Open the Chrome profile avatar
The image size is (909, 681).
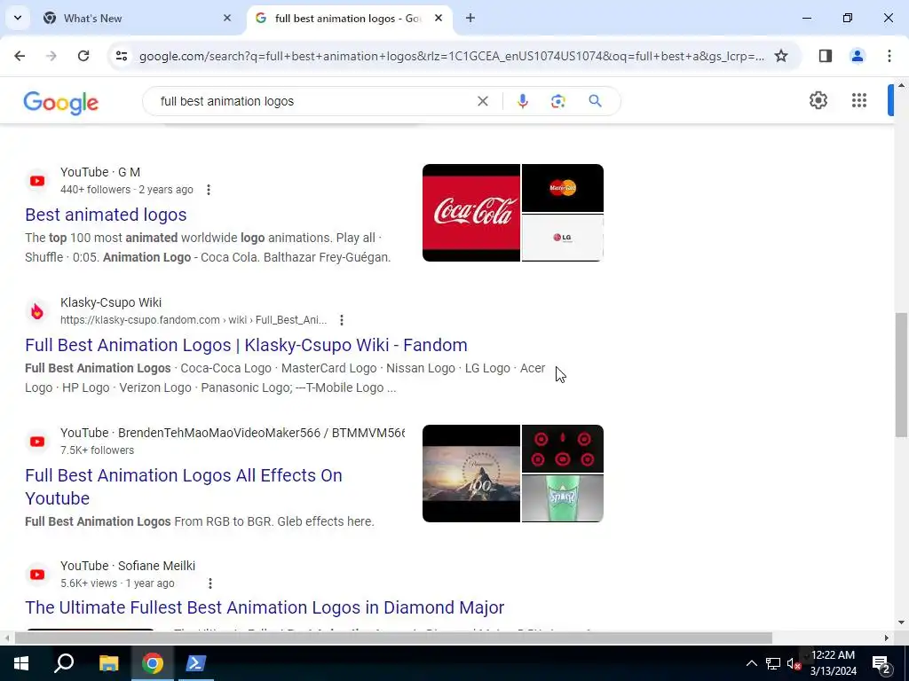point(857,56)
